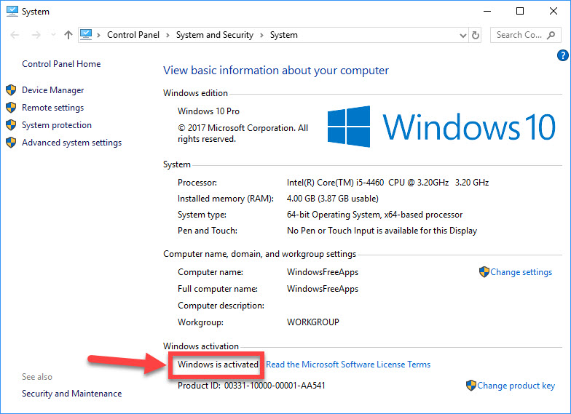The width and height of the screenshot is (571, 414).
Task: Select processor value 'Intel(R) Core(TM) i5-4460'
Action: 335,183
